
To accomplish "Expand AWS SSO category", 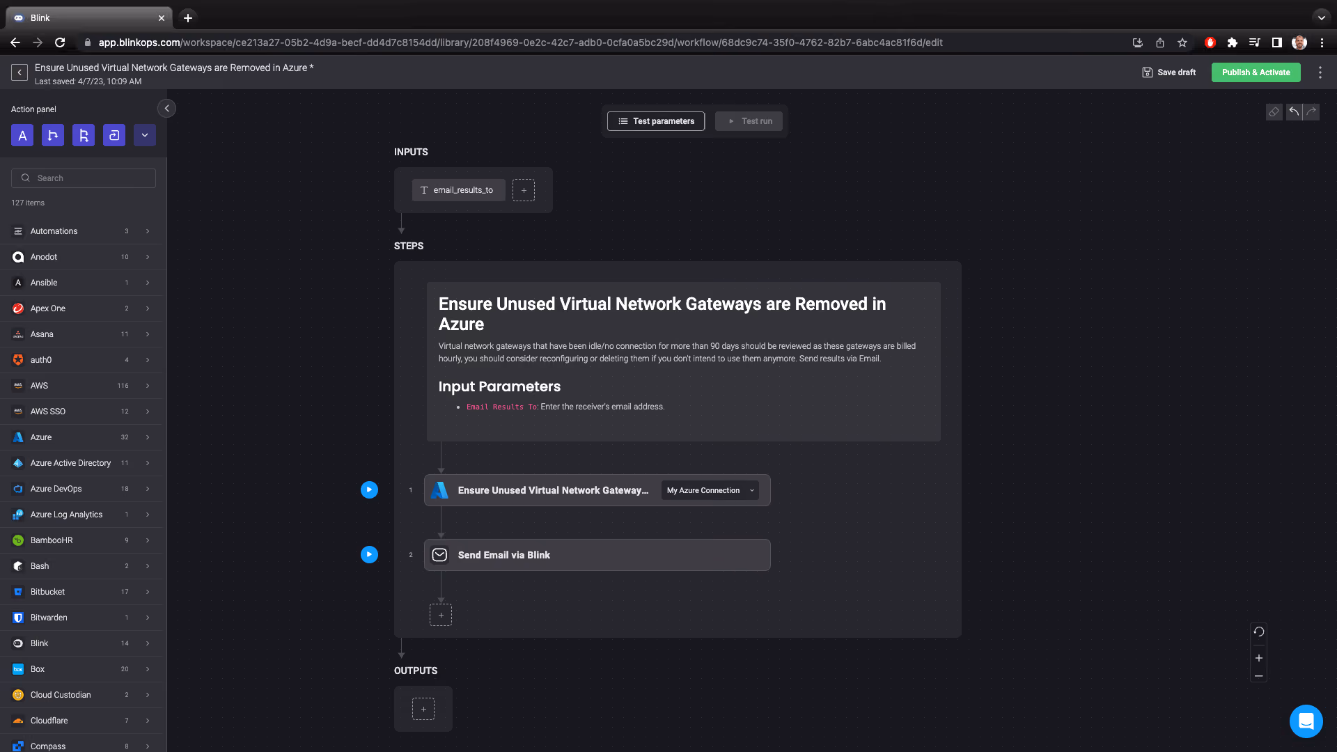I will 81,412.
